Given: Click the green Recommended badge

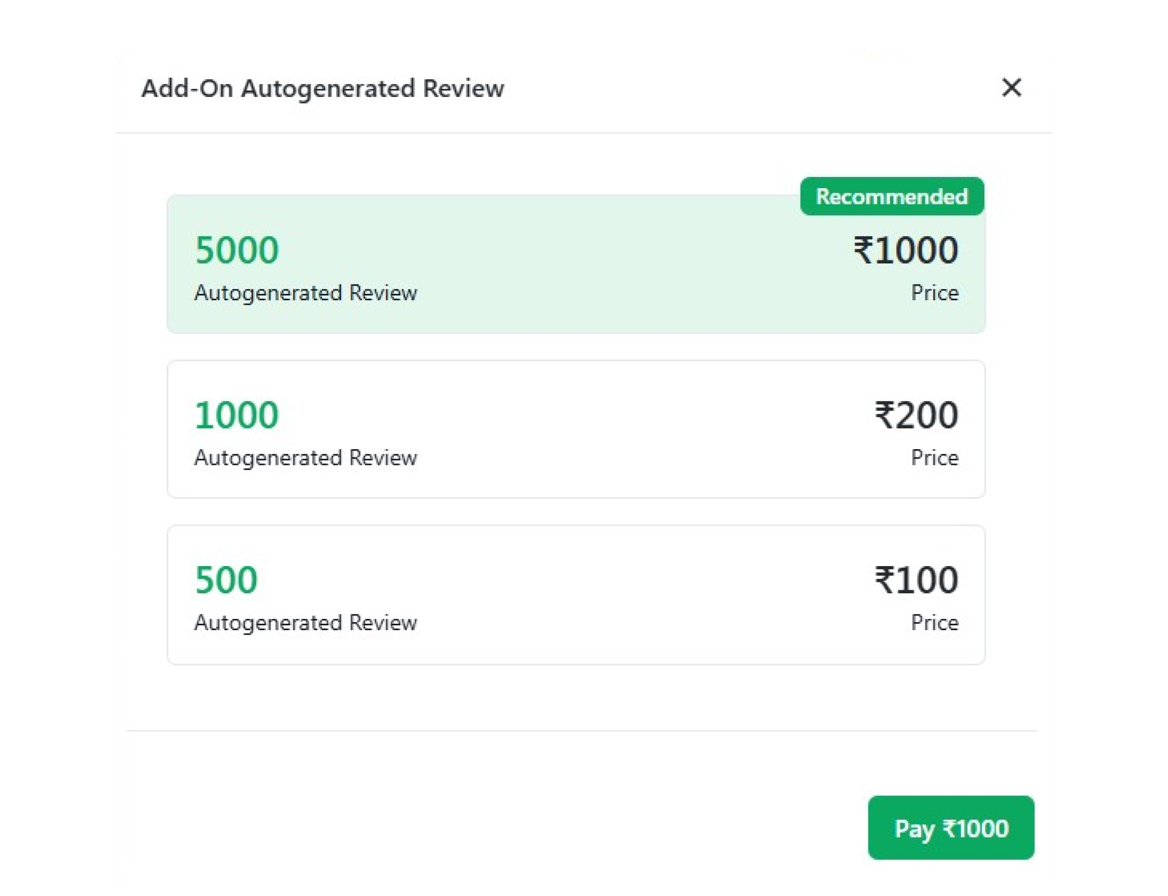Looking at the screenshot, I should (x=891, y=197).
